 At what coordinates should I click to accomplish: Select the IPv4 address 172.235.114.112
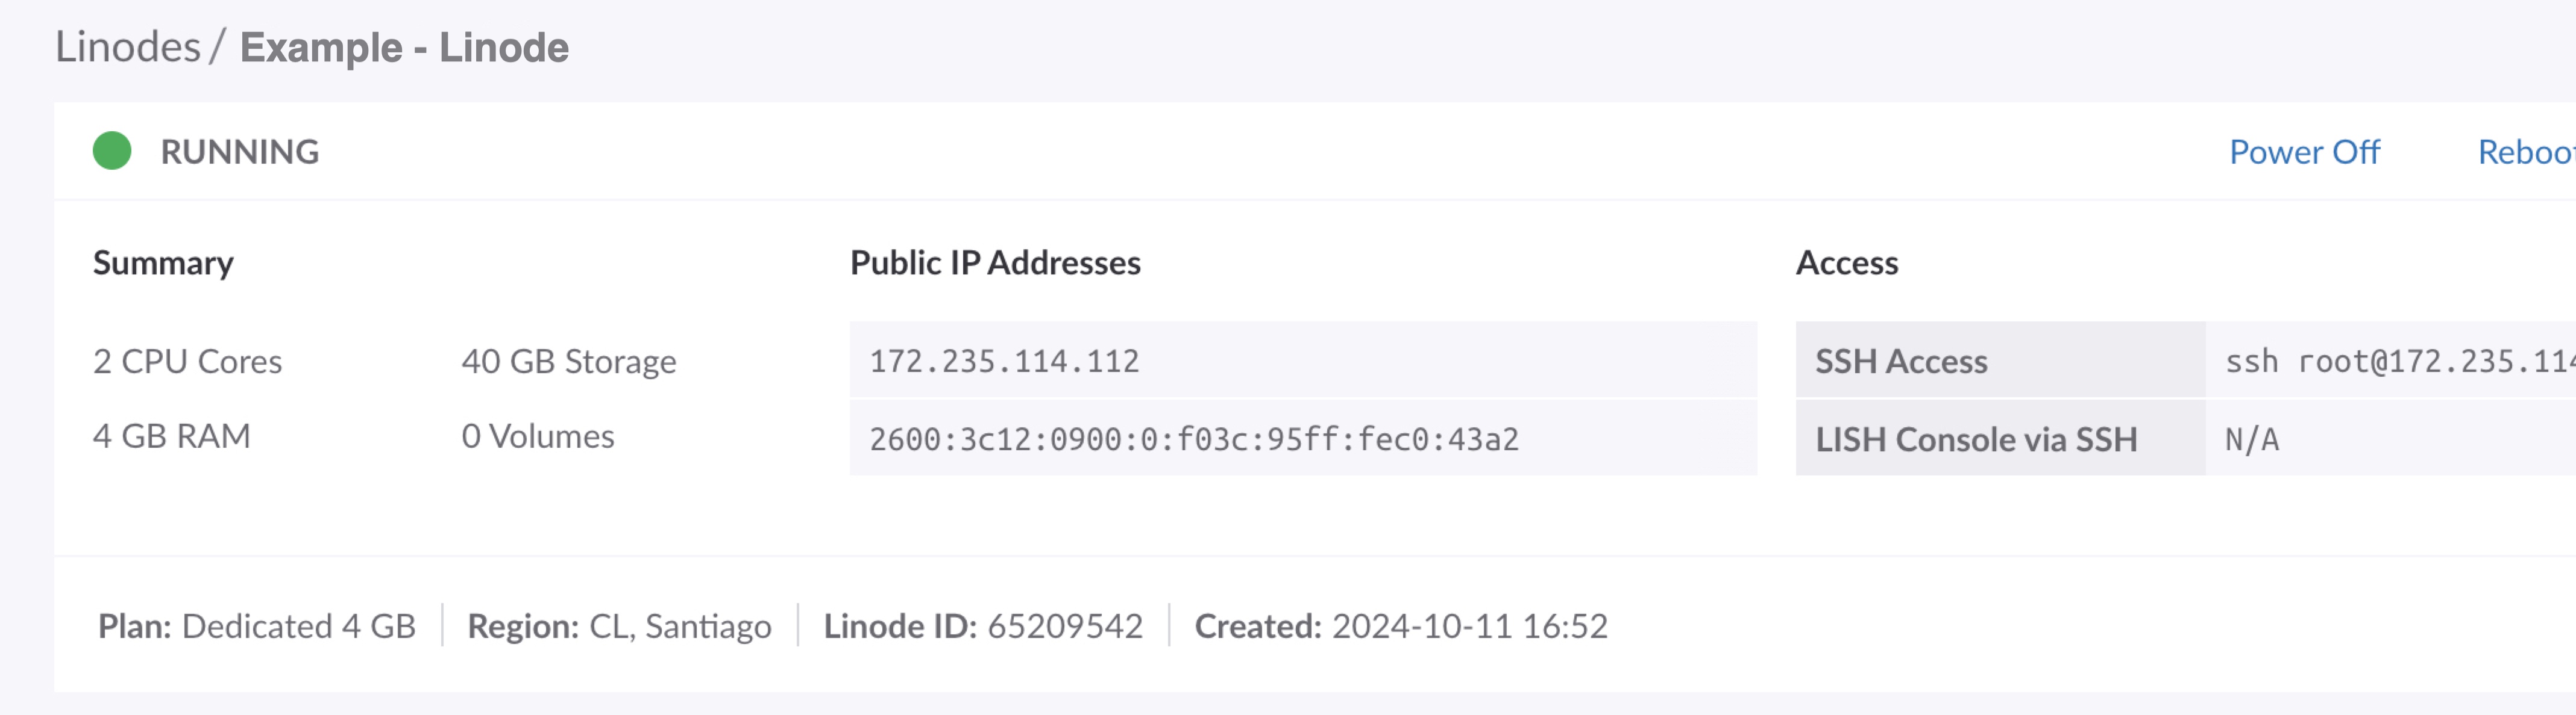click(1004, 361)
